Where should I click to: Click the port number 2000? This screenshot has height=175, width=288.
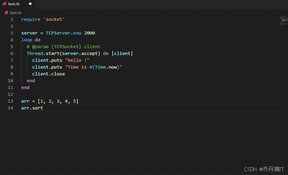[x=89, y=33]
